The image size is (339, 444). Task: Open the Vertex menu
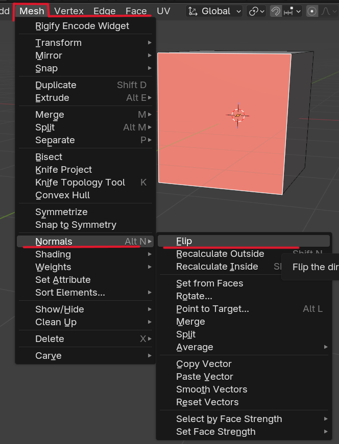click(x=68, y=11)
